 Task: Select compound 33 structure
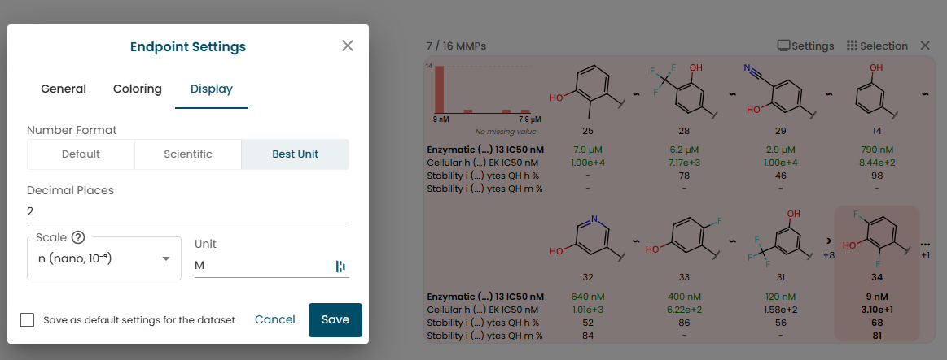[684, 238]
